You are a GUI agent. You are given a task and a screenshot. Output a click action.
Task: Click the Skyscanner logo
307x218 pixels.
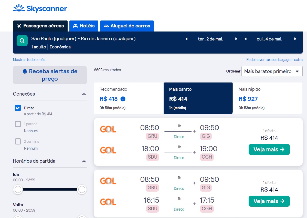click(40, 9)
